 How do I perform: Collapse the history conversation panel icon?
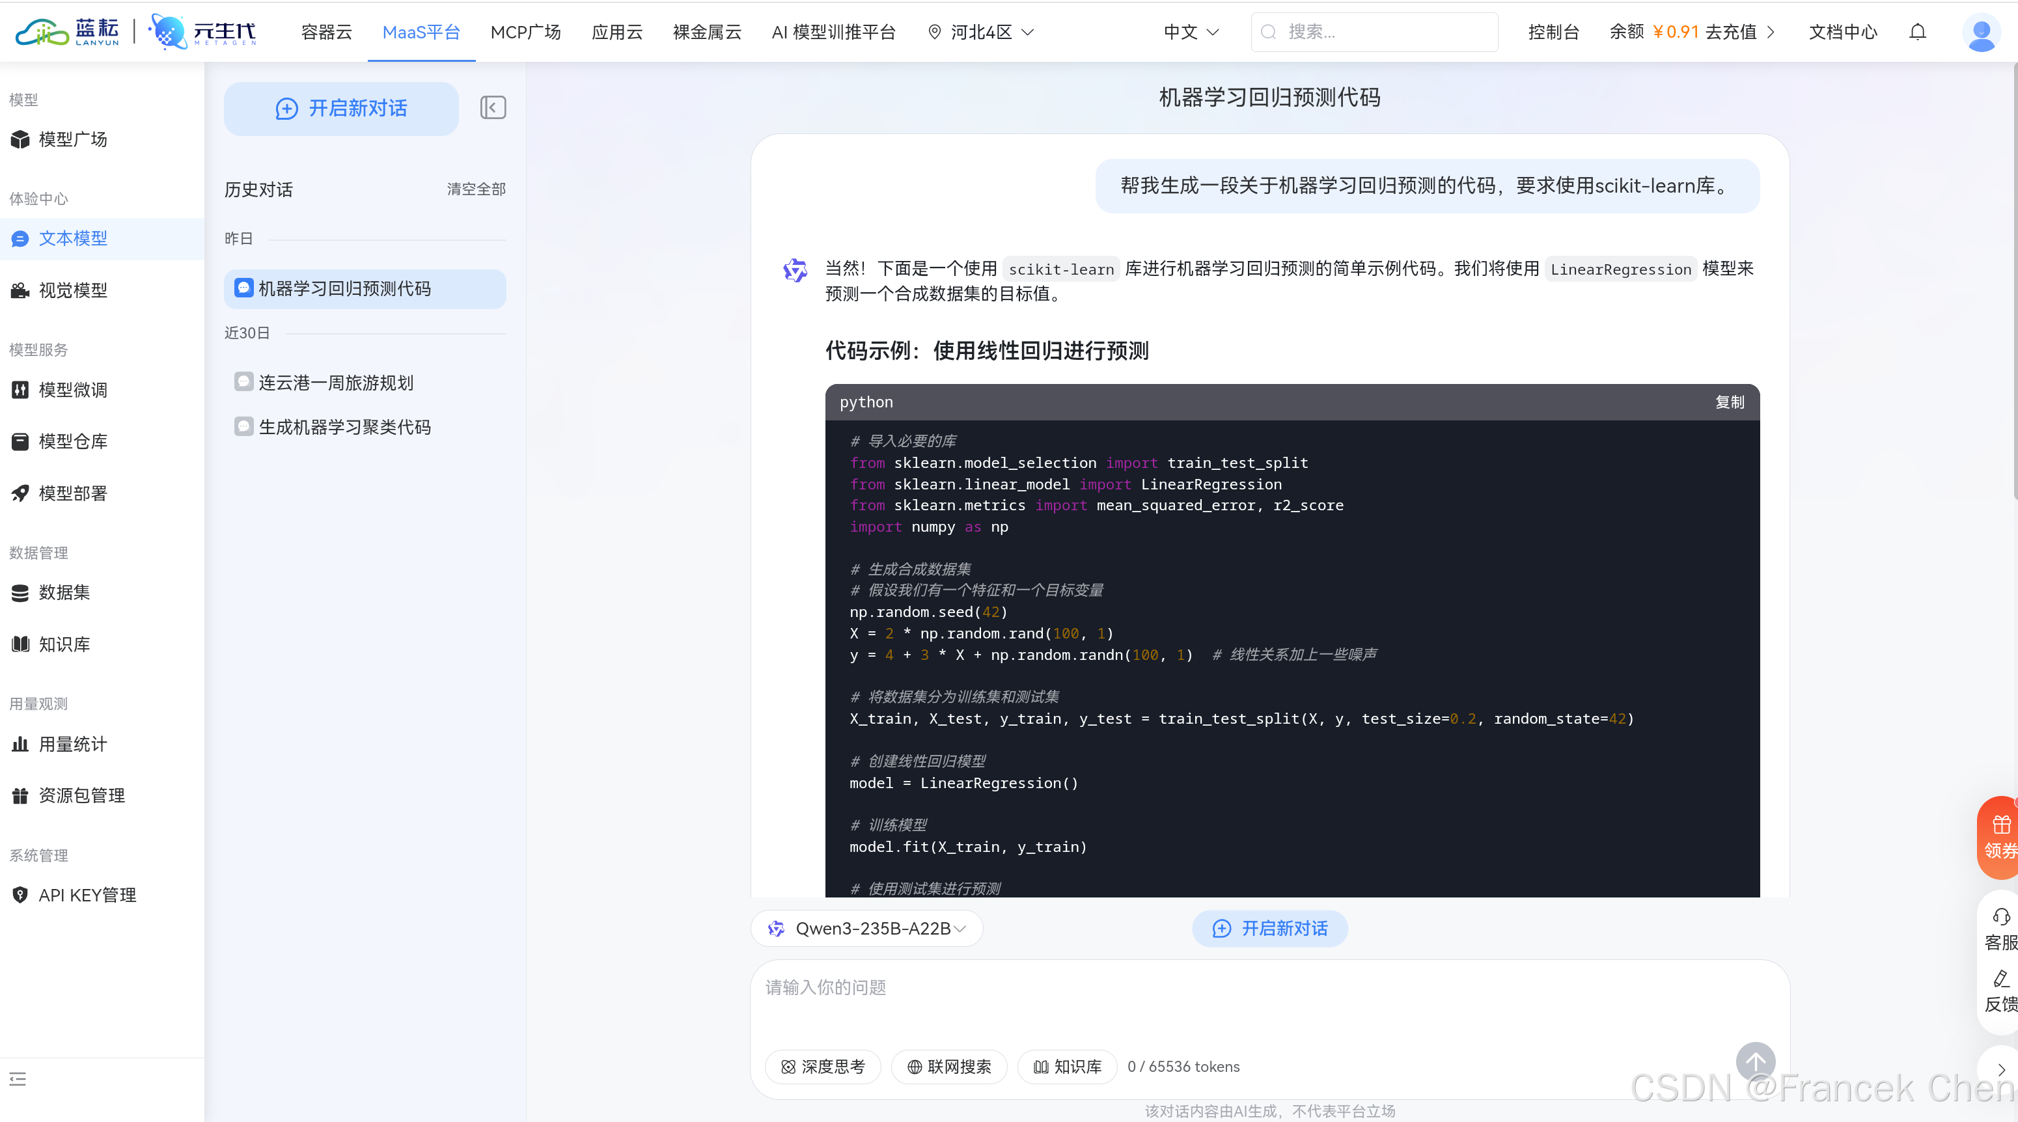493,107
